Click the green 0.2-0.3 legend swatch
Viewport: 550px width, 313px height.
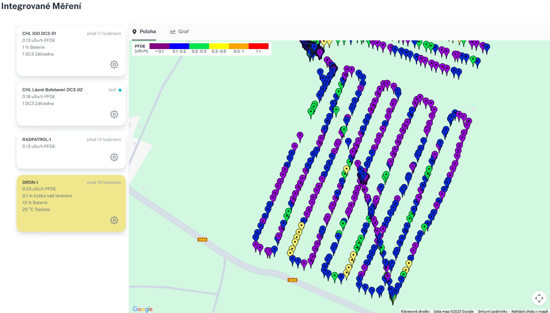click(199, 46)
